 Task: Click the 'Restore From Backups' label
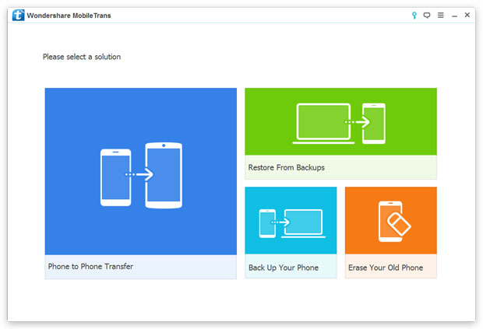click(x=287, y=167)
